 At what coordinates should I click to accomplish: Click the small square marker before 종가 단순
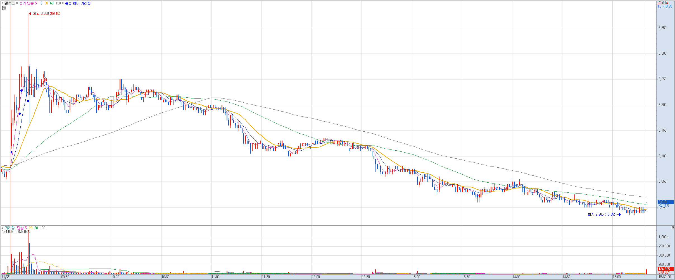[x=17, y=3]
